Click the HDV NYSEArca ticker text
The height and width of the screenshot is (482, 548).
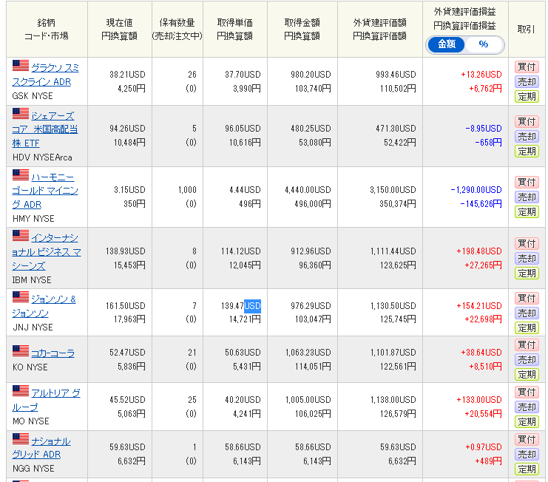coord(42,157)
